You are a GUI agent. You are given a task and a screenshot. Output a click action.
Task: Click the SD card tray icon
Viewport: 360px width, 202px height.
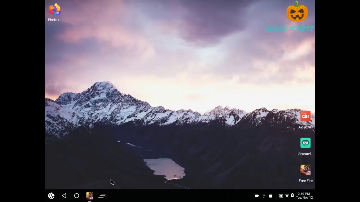tap(271, 196)
